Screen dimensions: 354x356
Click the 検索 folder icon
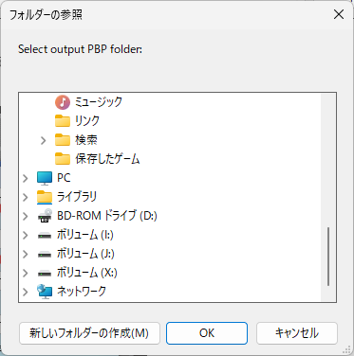[x=63, y=140]
